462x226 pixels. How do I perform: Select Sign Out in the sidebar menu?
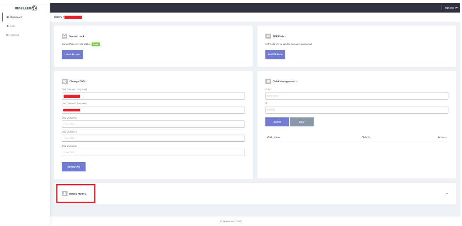tap(15, 35)
